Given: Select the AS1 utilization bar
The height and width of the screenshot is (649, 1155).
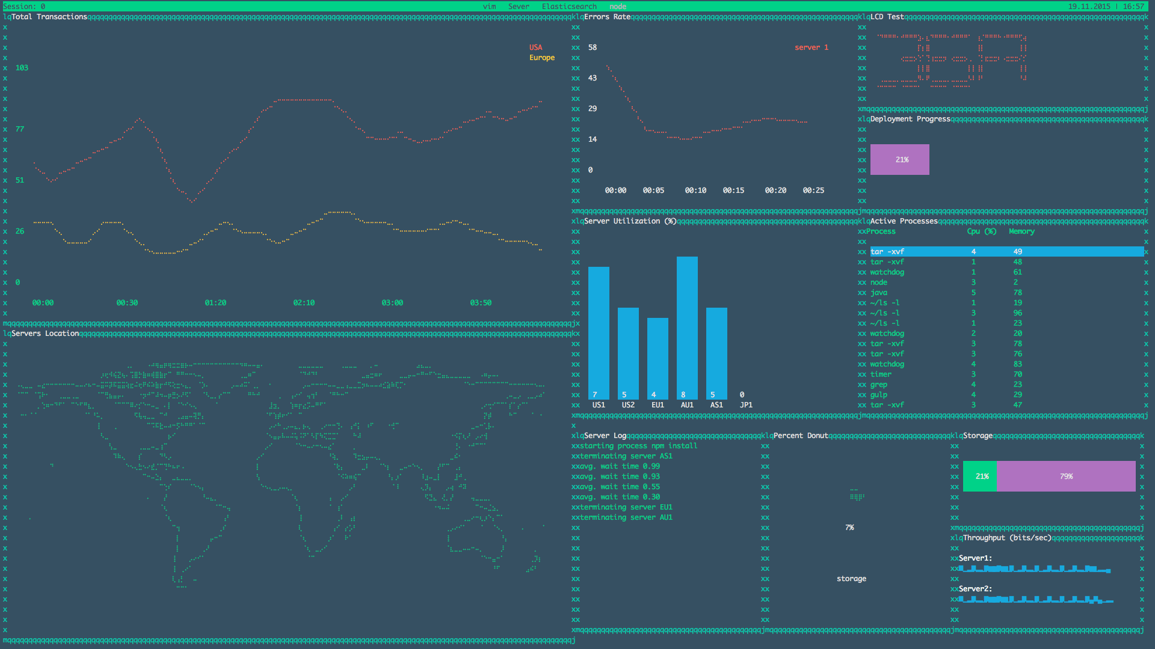Looking at the screenshot, I should point(716,353).
